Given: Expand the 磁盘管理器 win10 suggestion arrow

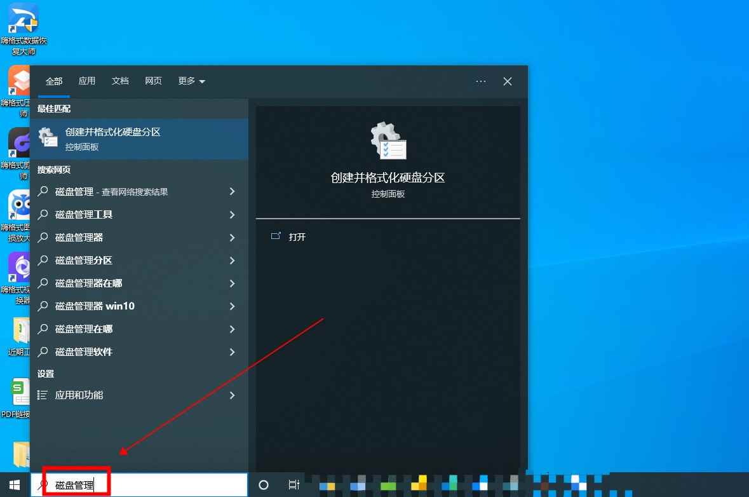Looking at the screenshot, I should tap(232, 306).
